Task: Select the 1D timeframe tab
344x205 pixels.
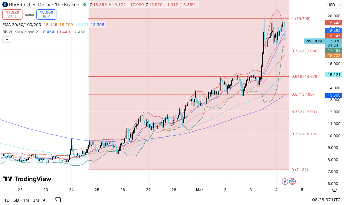Action: 7,200
